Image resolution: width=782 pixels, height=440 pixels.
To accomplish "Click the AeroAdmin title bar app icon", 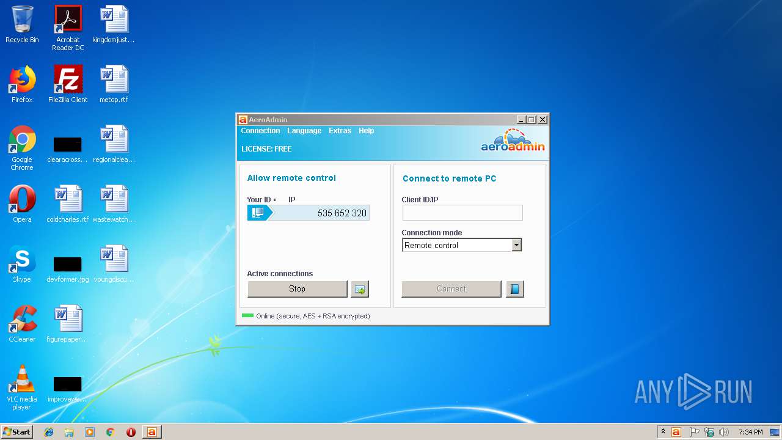I will click(x=243, y=120).
